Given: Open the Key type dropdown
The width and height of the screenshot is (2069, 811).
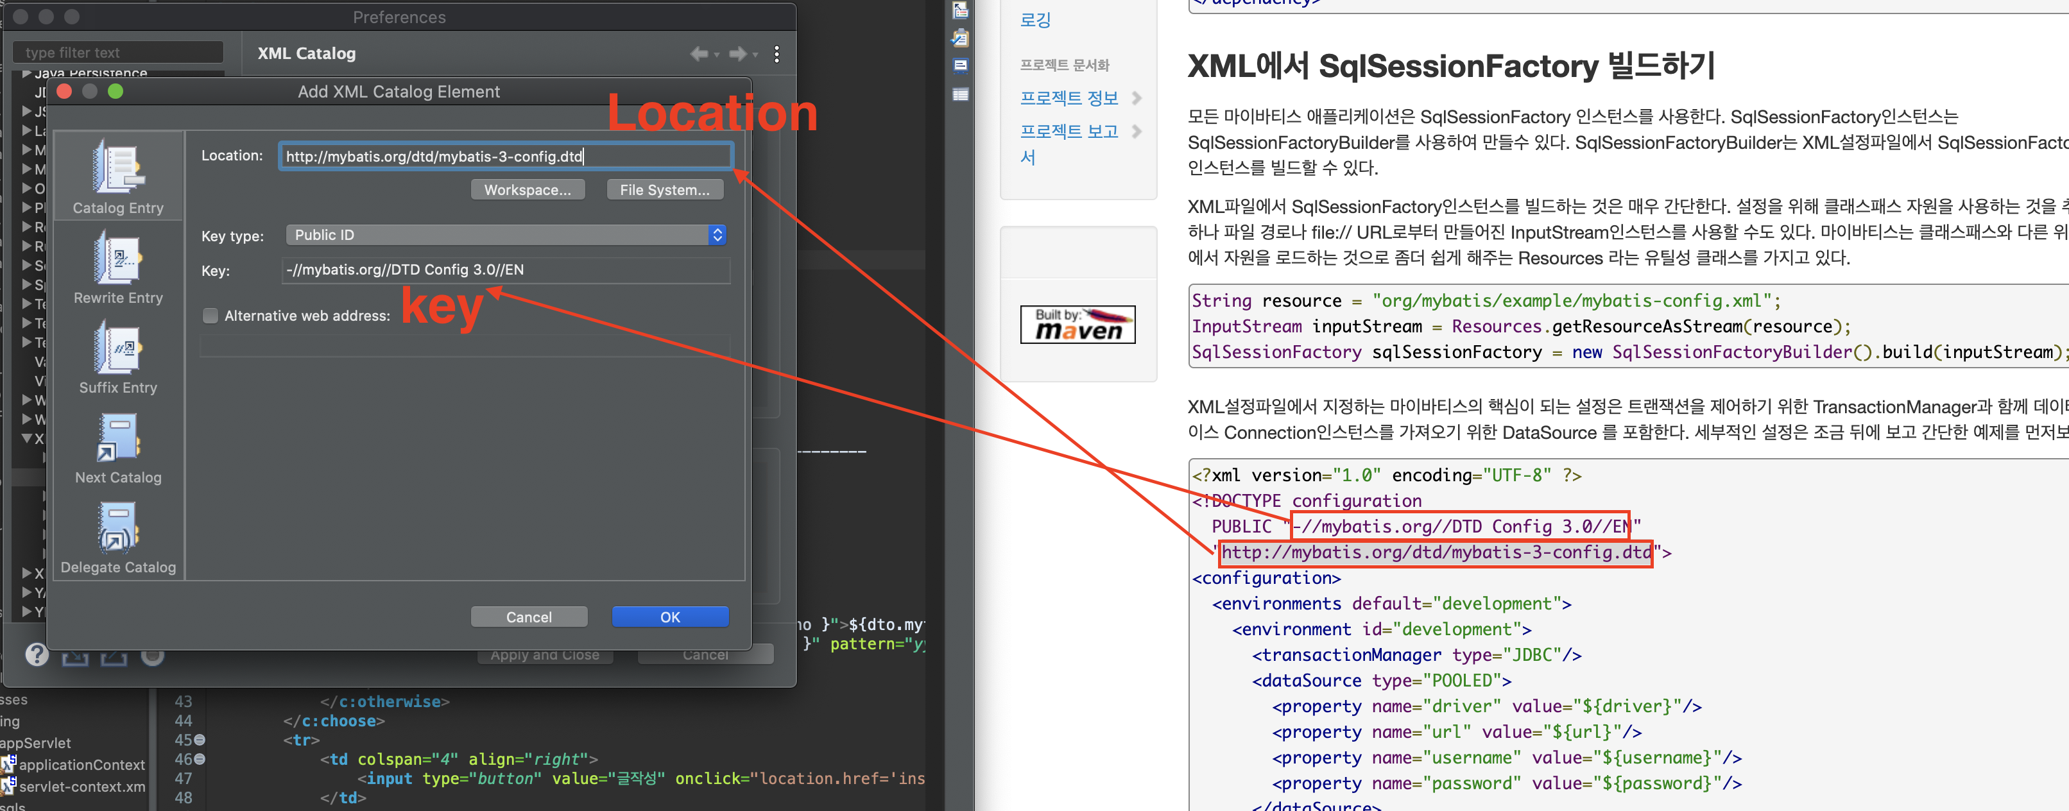Looking at the screenshot, I should click(x=506, y=234).
